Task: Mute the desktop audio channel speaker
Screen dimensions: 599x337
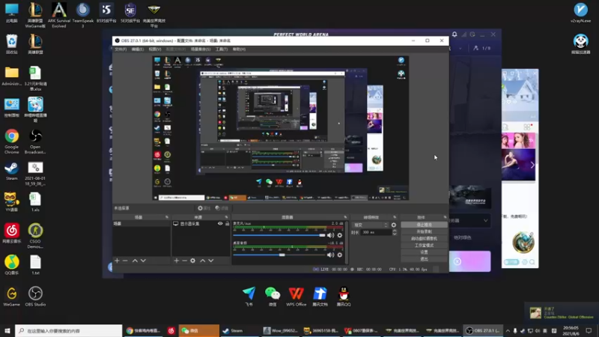Action: coord(330,255)
